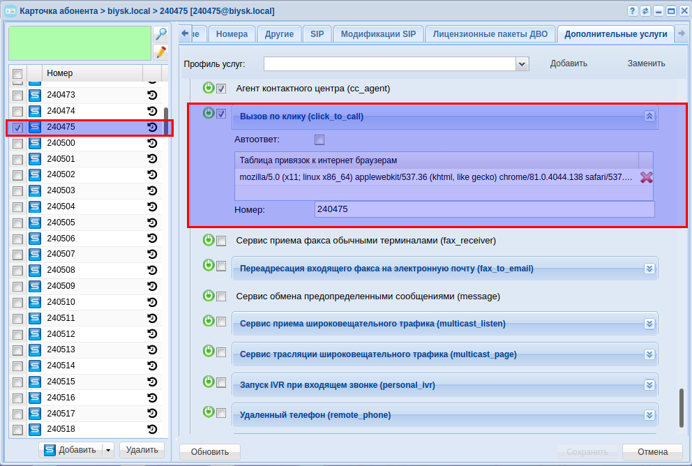This screenshot has width=692, height=466.
Task: Switch to the Другие tab
Action: coord(279,34)
